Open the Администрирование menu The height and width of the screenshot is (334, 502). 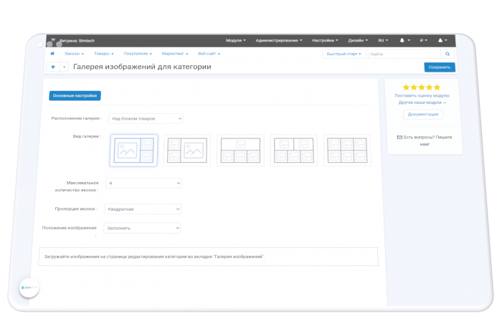tap(278, 40)
